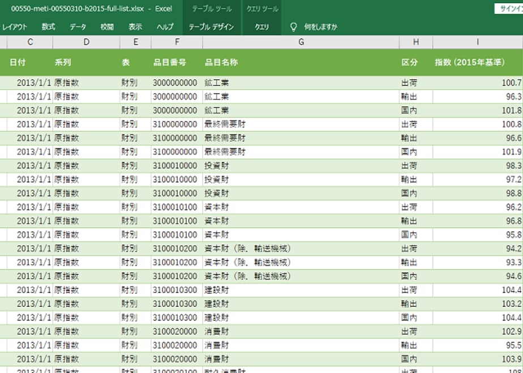Open the レイアウト ribbon tab
The image size is (523, 373).
pos(15,27)
